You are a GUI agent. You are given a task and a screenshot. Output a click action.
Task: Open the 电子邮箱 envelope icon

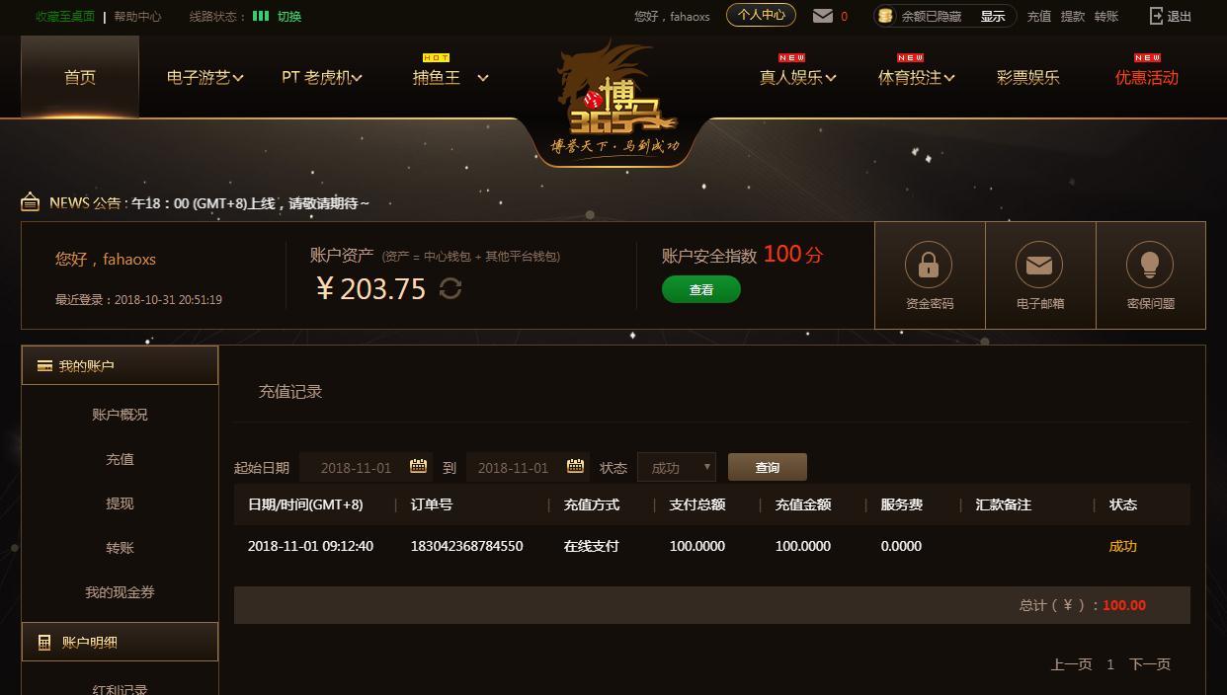pos(1039,265)
